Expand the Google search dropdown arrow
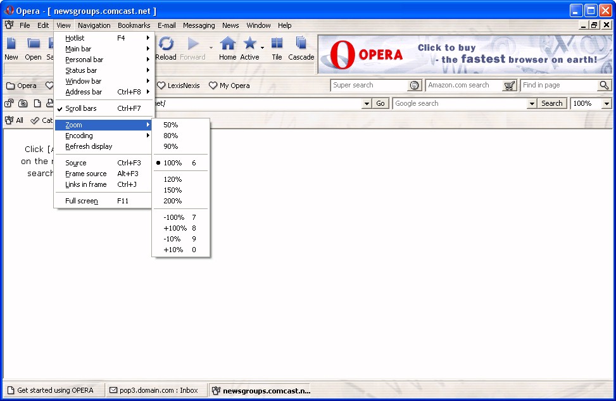 pos(532,103)
